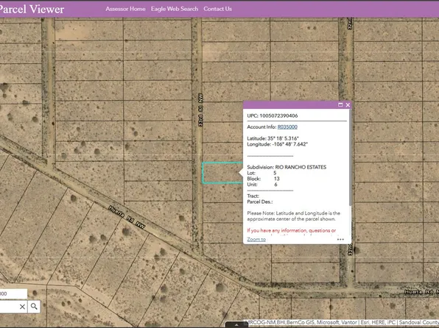Click the Parcel Viewer title

[x=32, y=10]
